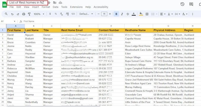201x107 pixels.
Task: Open text wrapping dropdown
Action: point(177,14)
